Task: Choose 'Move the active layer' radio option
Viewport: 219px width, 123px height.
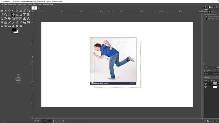Action: (207, 19)
